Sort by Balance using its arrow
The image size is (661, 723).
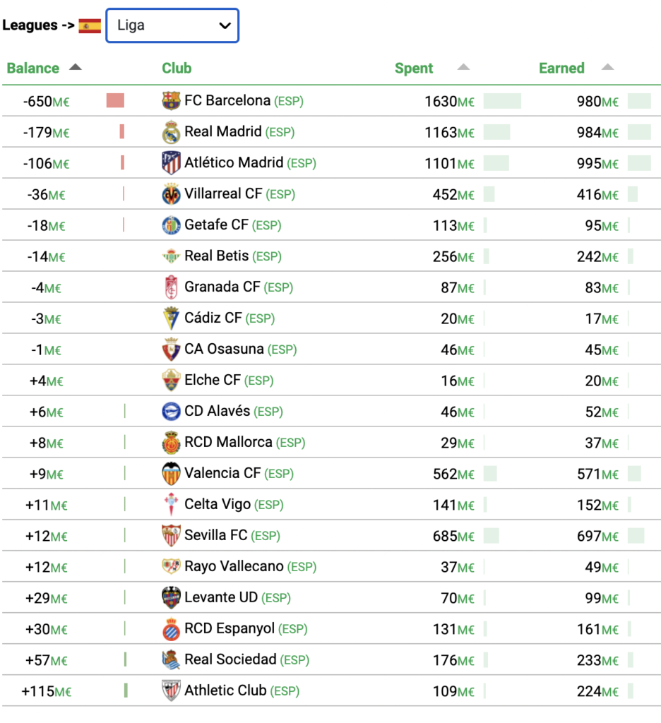[x=75, y=67]
